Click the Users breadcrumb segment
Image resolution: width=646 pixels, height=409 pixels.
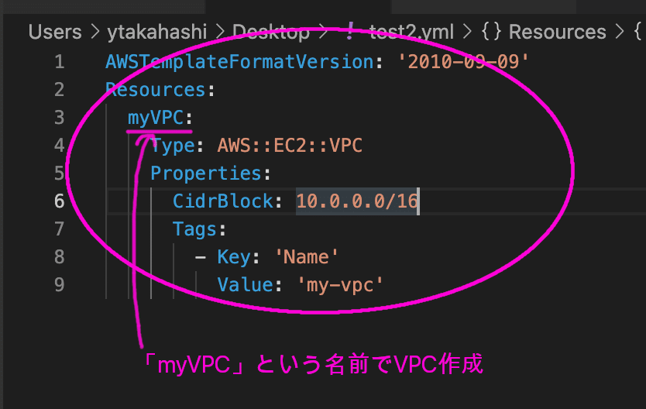coord(55,32)
